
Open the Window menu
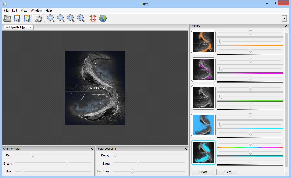pyautogui.click(x=36, y=11)
